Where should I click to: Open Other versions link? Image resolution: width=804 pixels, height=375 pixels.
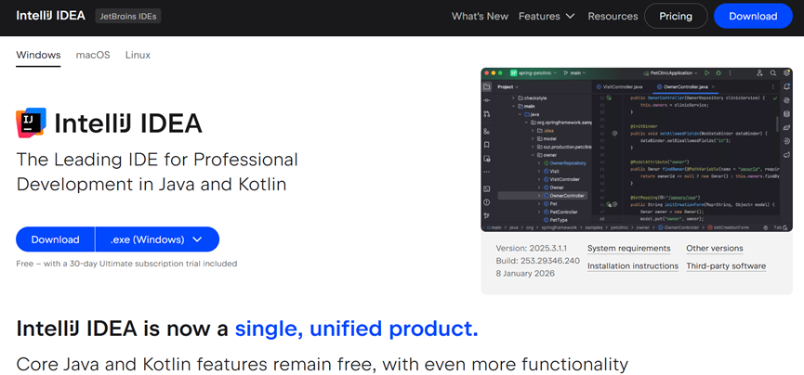714,249
